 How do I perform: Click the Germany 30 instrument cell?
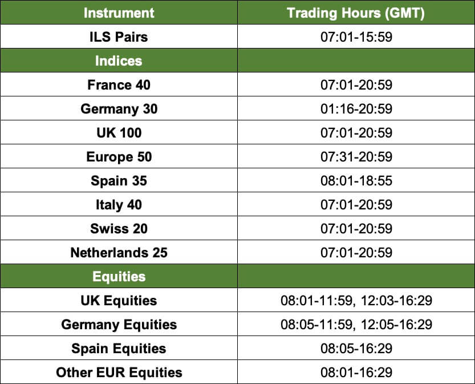[x=119, y=108]
